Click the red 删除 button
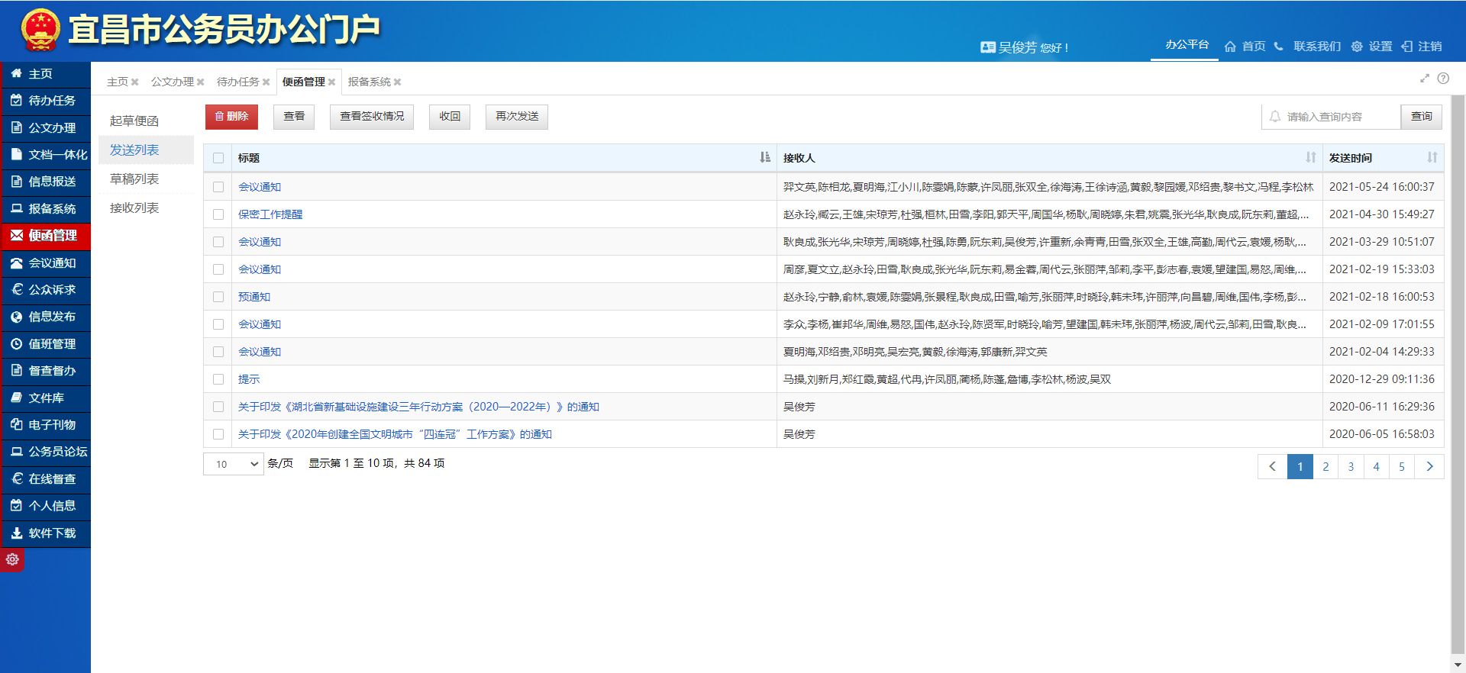The height and width of the screenshot is (673, 1466). pos(231,117)
